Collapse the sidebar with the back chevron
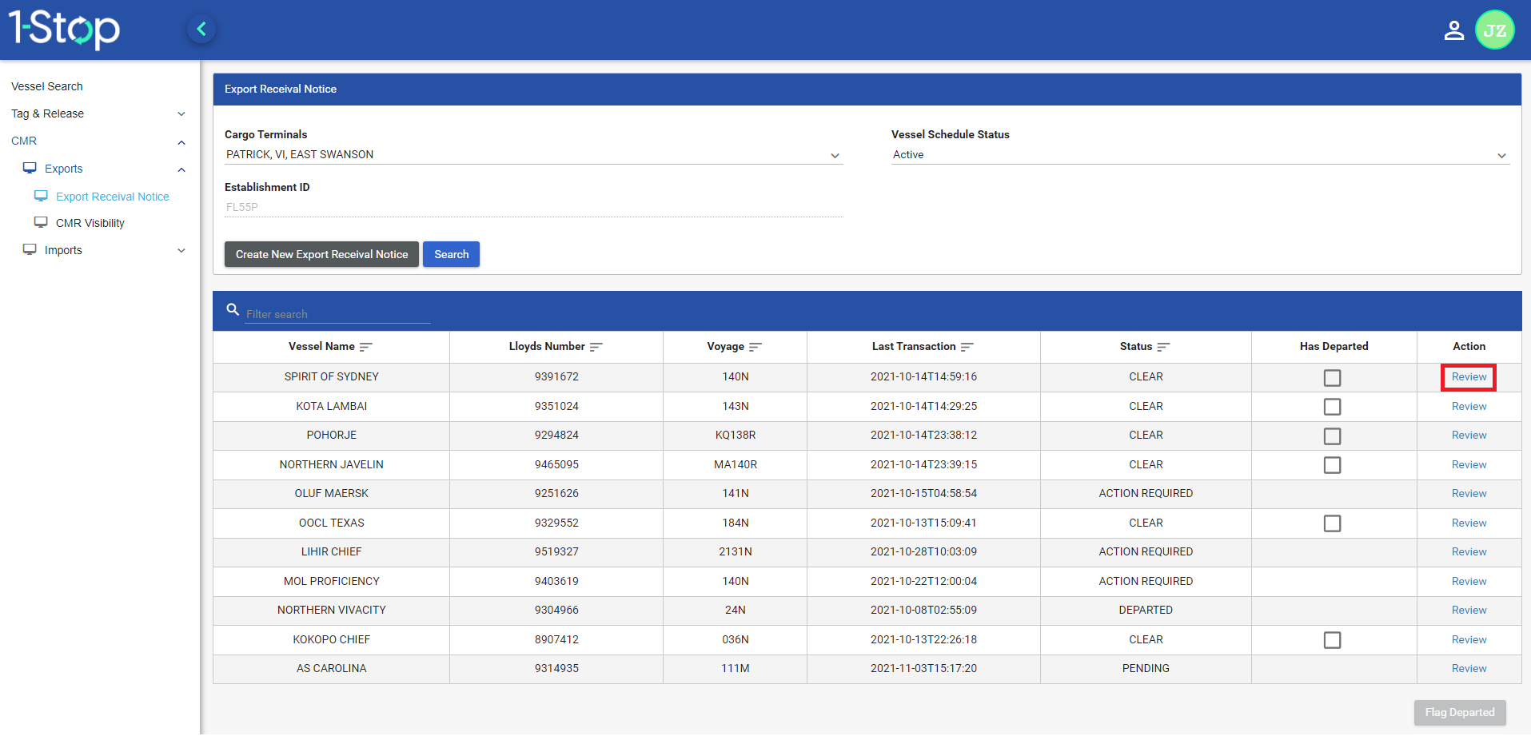Viewport: 1531px width, 748px height. click(201, 30)
